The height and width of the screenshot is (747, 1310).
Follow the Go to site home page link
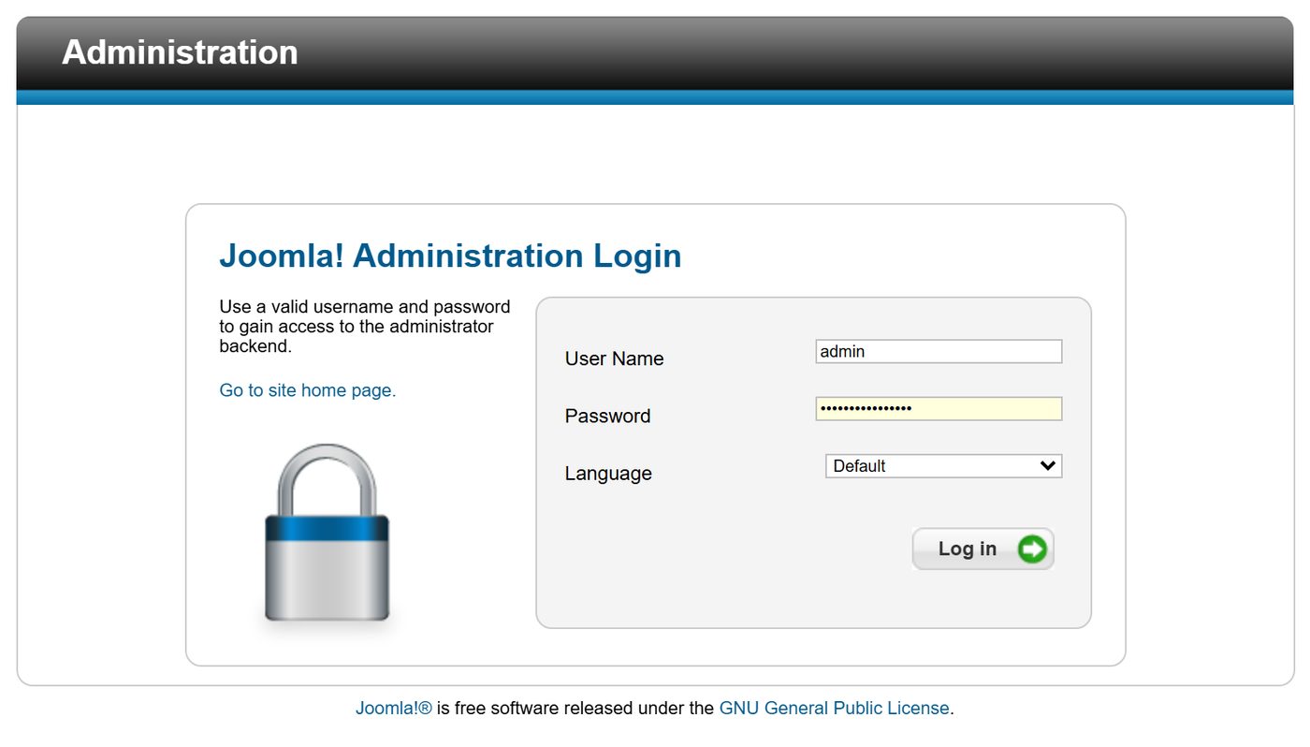click(x=308, y=390)
